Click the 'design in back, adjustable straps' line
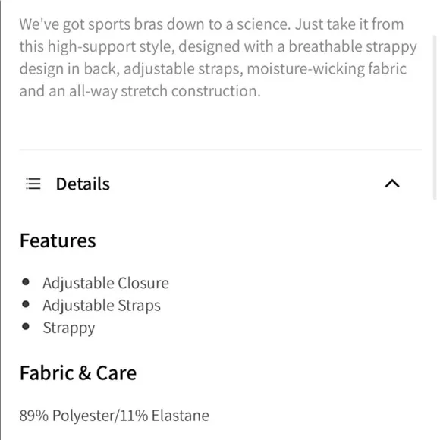This screenshot has height=440, width=440. coord(213,69)
